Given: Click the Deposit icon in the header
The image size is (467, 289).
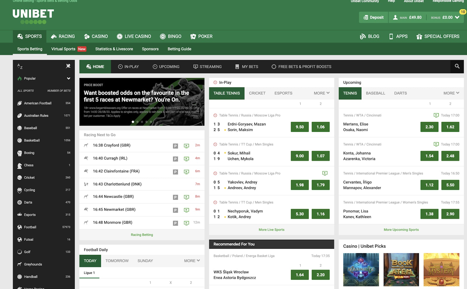Looking at the screenshot, I should pos(366,17).
